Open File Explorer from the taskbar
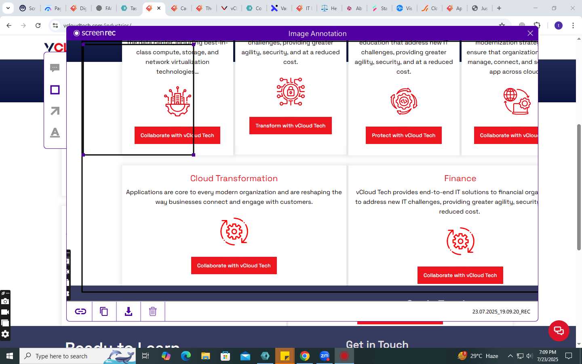Image resolution: width=582 pixels, height=364 pixels. 205,356
